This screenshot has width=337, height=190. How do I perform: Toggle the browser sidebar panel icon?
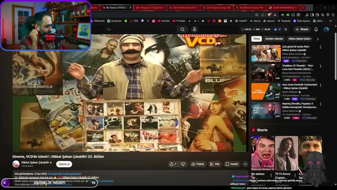pyautogui.click(x=312, y=15)
